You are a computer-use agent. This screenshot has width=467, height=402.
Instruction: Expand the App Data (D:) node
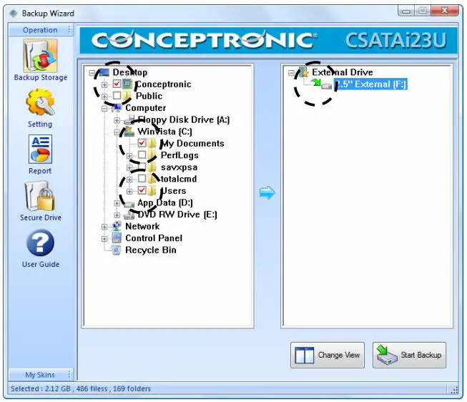(x=117, y=203)
